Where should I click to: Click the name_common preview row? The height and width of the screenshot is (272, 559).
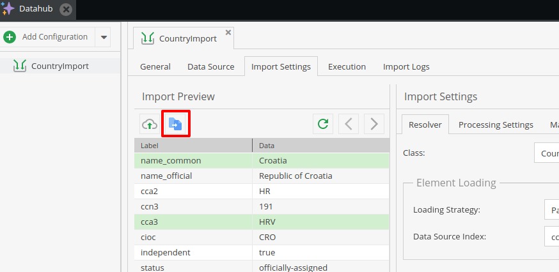tap(192, 160)
